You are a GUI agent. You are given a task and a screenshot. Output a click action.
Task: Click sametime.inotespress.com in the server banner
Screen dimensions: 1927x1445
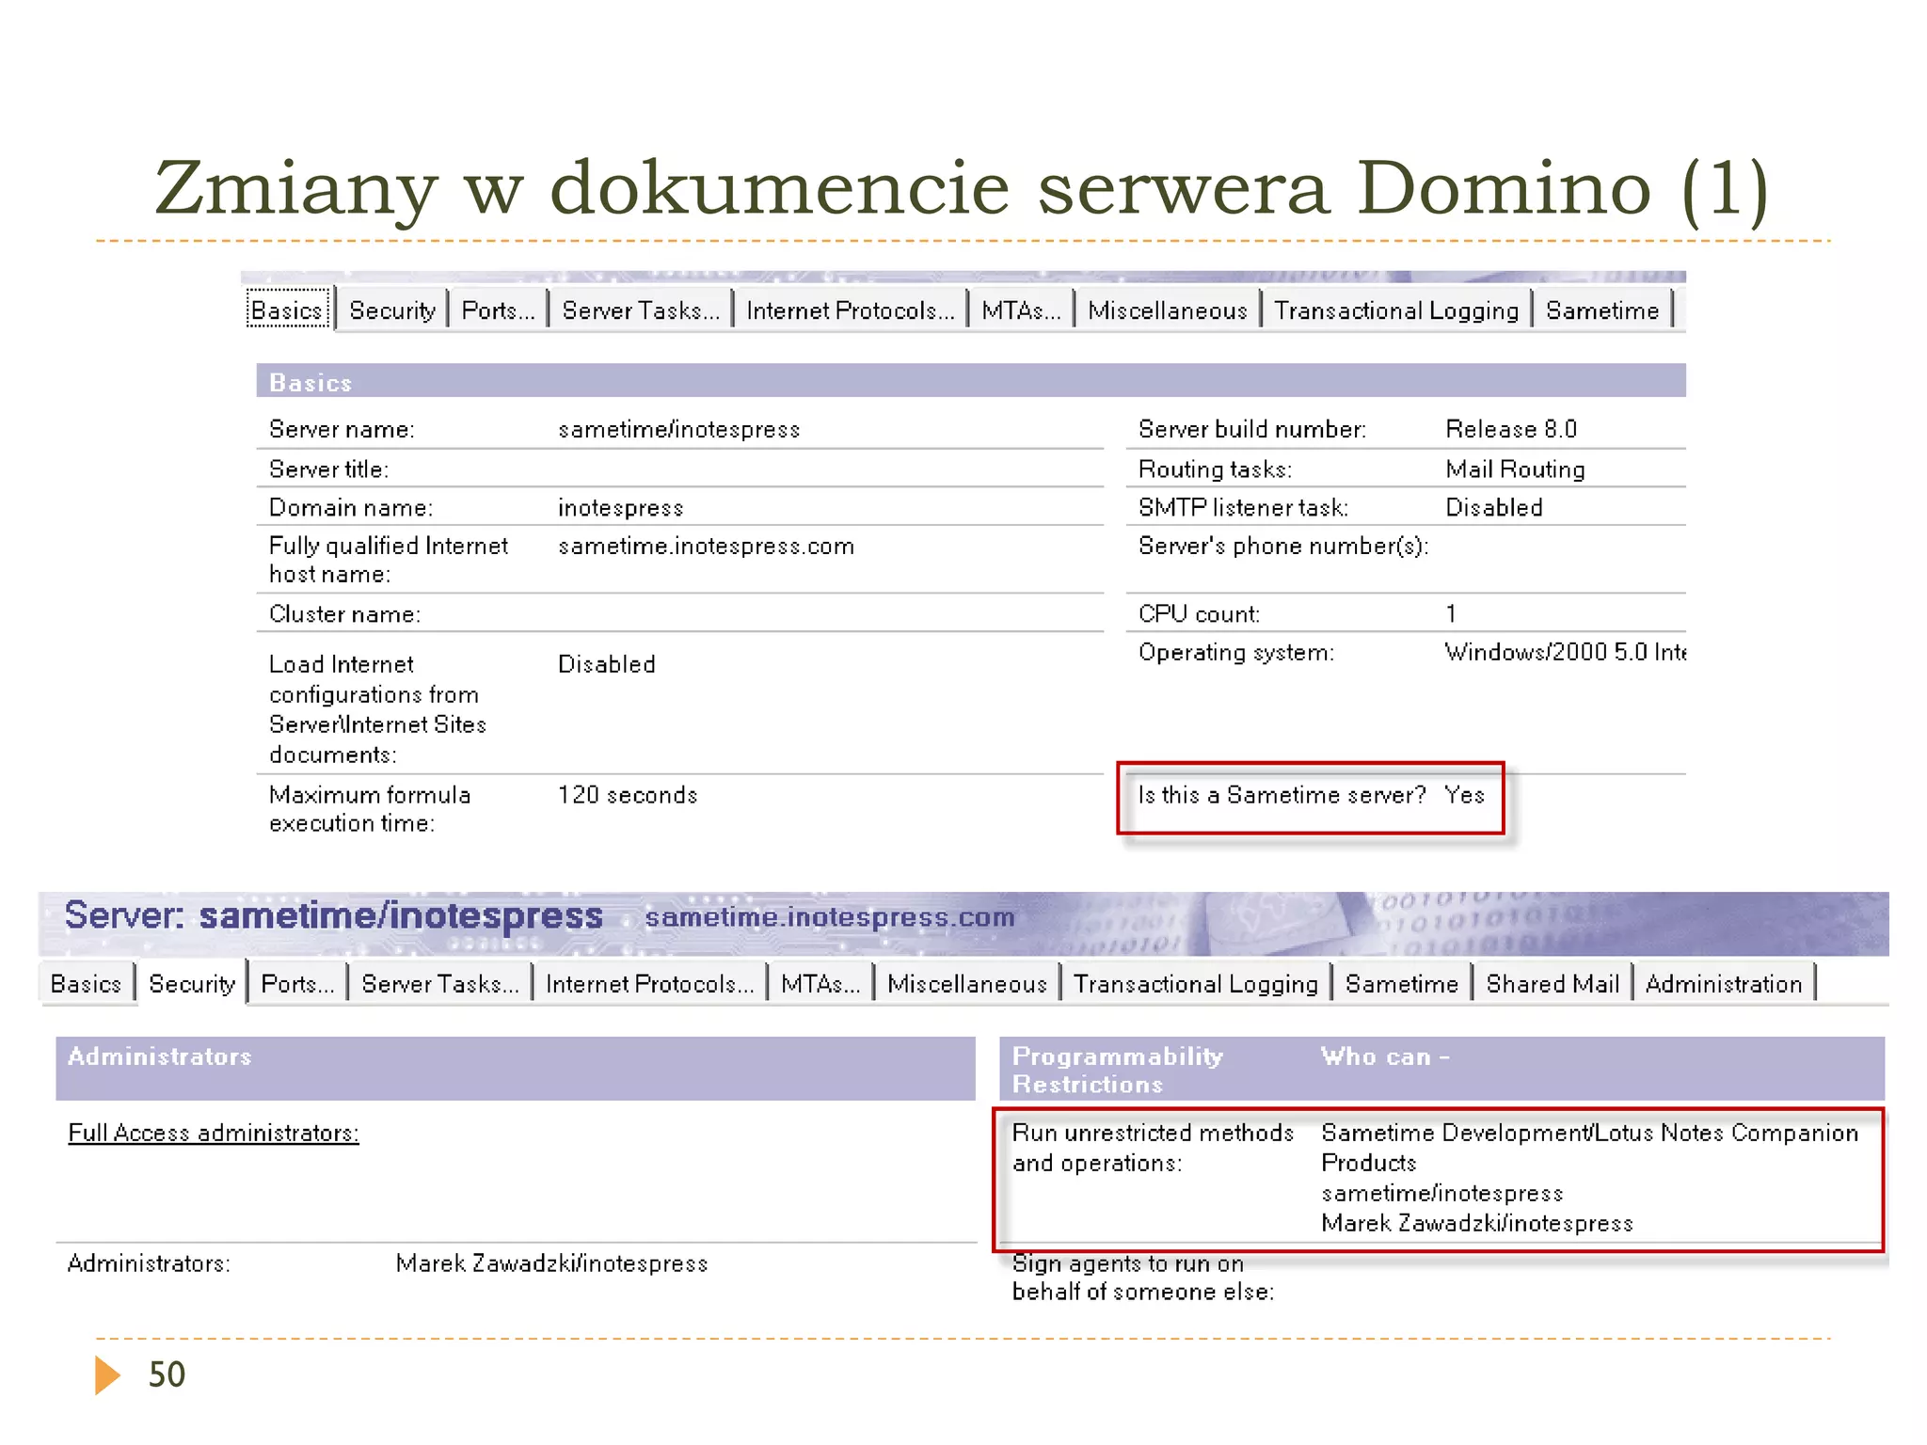830,917
